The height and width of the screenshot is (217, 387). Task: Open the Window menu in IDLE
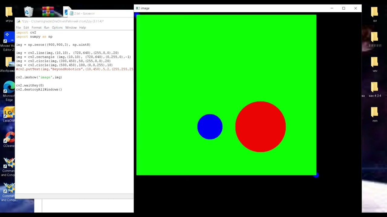[71, 27]
